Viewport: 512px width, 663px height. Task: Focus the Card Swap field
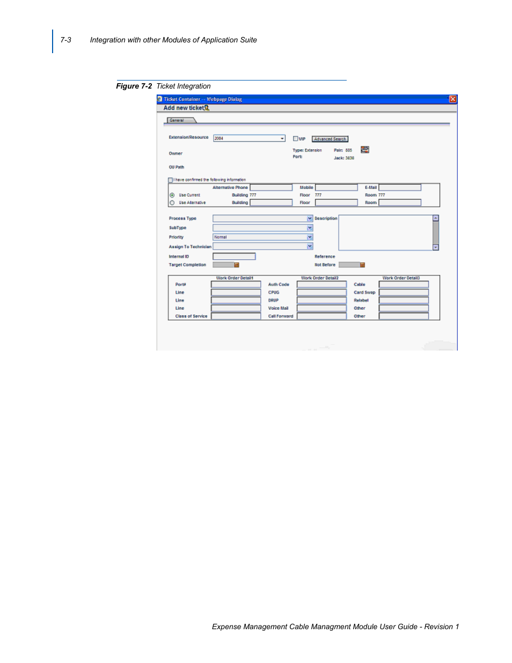pos(404,293)
